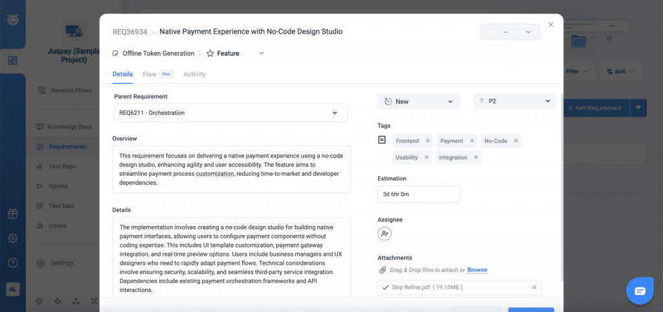Remove the Integration tag
This screenshot has width=663, height=312.
476,158
